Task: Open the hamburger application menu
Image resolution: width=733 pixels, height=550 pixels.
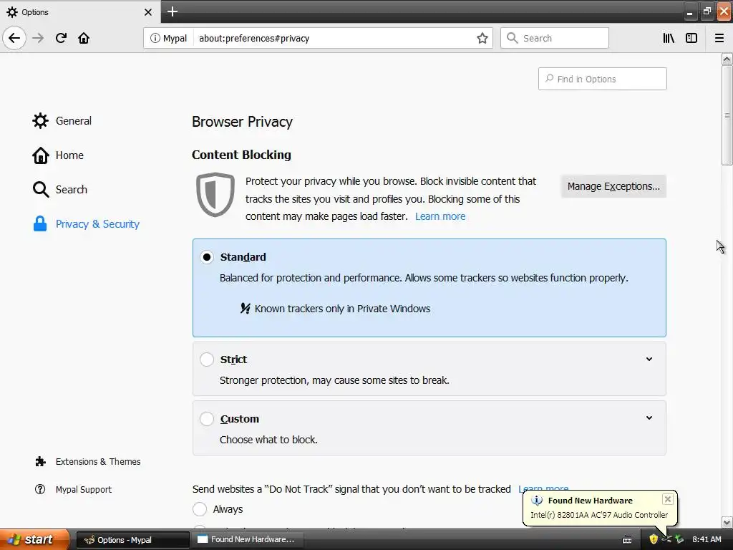Action: (719, 38)
